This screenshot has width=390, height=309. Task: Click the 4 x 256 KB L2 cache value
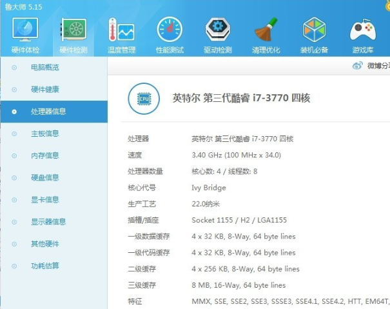(x=246, y=269)
